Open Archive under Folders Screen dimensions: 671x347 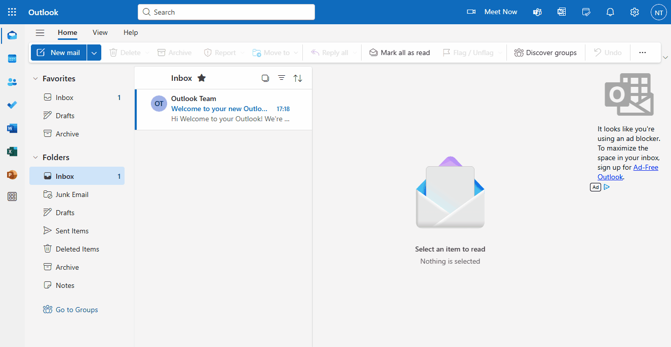(x=77, y=267)
